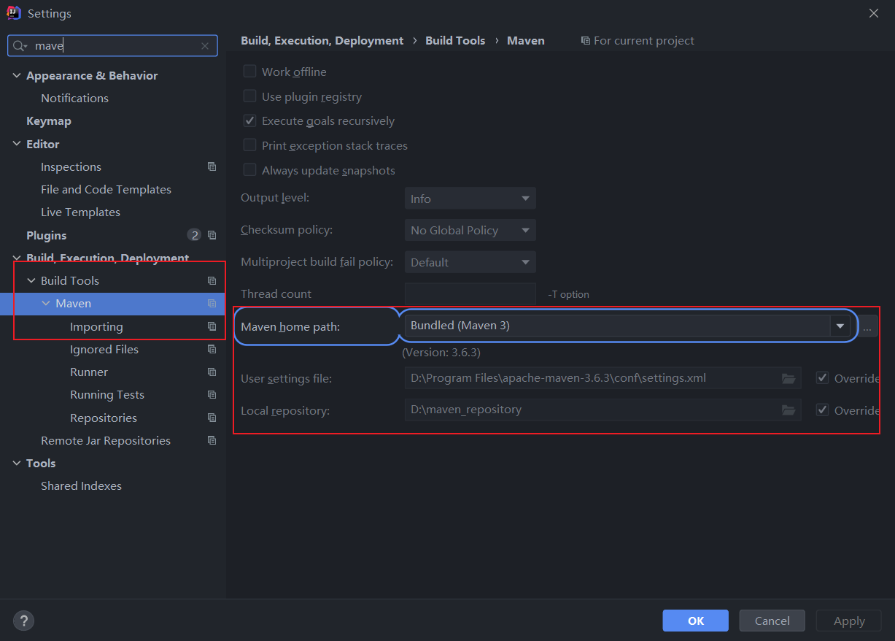
Task: Collapse the Editor section
Action: click(17, 144)
